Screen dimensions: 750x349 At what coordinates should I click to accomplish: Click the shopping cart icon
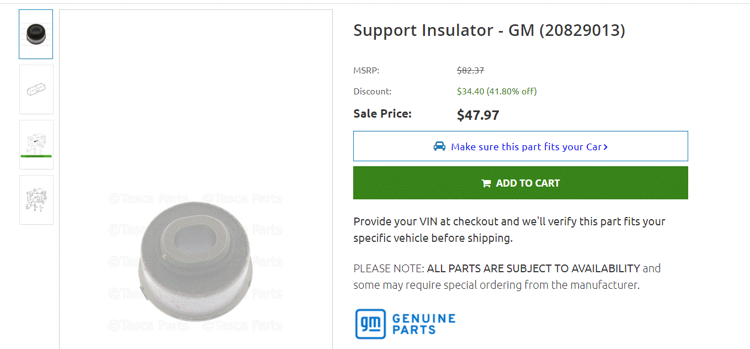pos(486,183)
